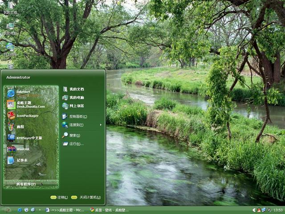This screenshot has width=285, height=214.
Task: Select 网上邻居 desktop icon
Action: (10, 49)
